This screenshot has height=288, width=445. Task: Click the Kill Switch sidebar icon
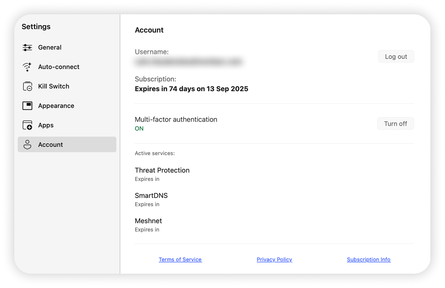[27, 86]
